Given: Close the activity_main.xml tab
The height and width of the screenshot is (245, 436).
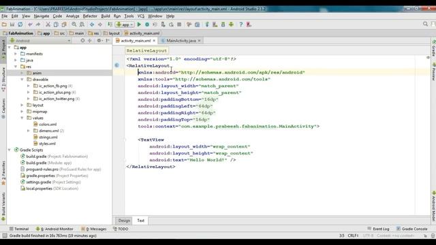Looking at the screenshot, I should [154, 41].
